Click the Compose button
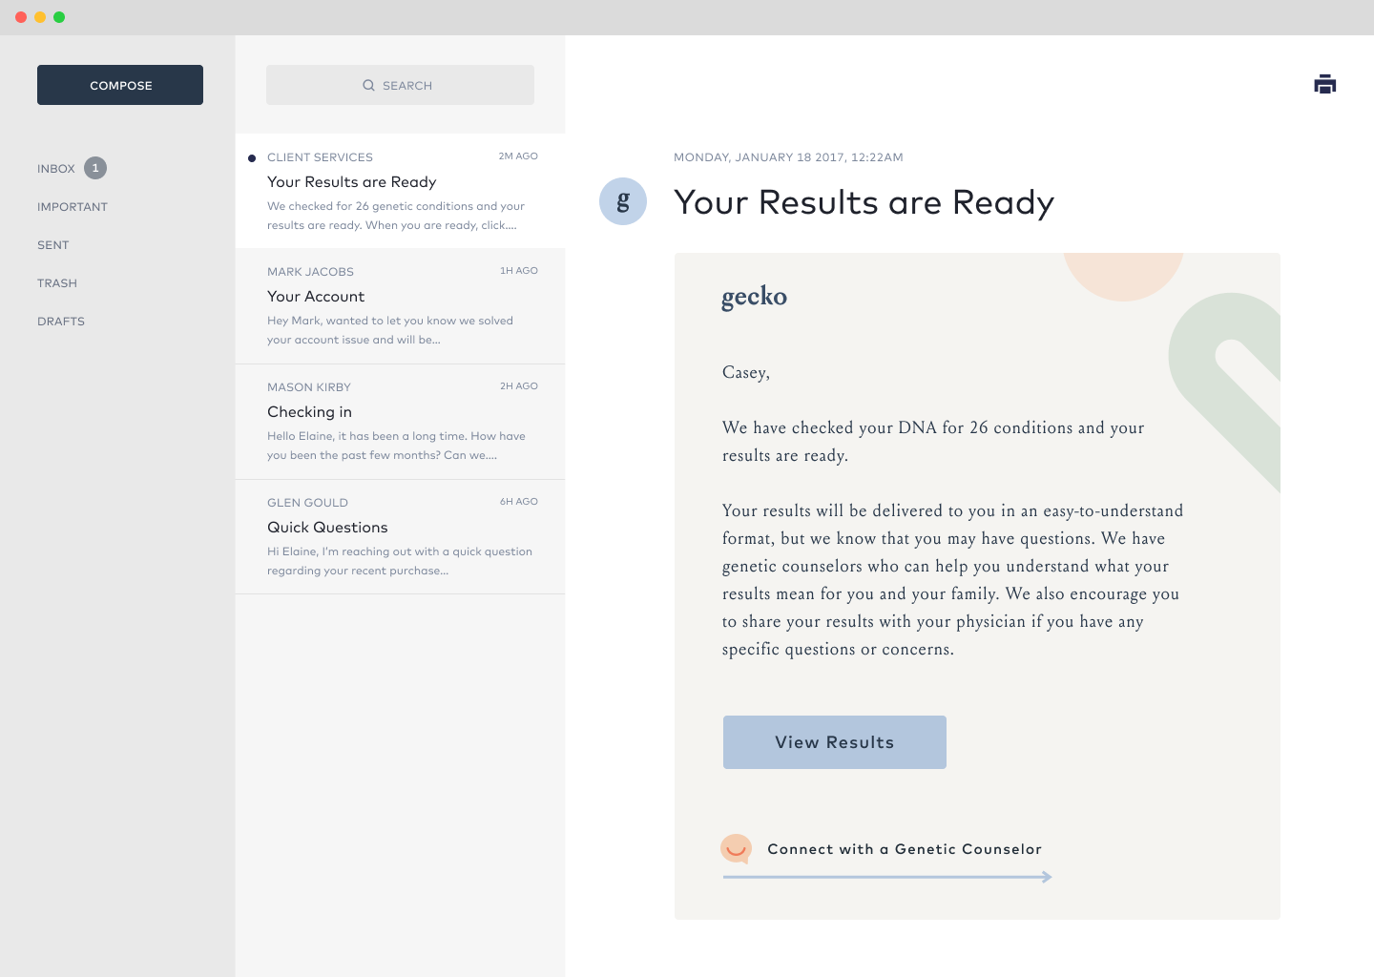This screenshot has width=1374, height=977. (120, 85)
